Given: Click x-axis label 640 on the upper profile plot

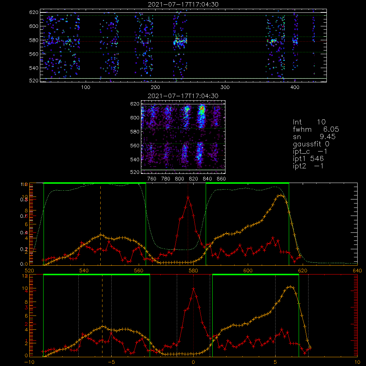Looking at the screenshot, I should pos(357,270).
